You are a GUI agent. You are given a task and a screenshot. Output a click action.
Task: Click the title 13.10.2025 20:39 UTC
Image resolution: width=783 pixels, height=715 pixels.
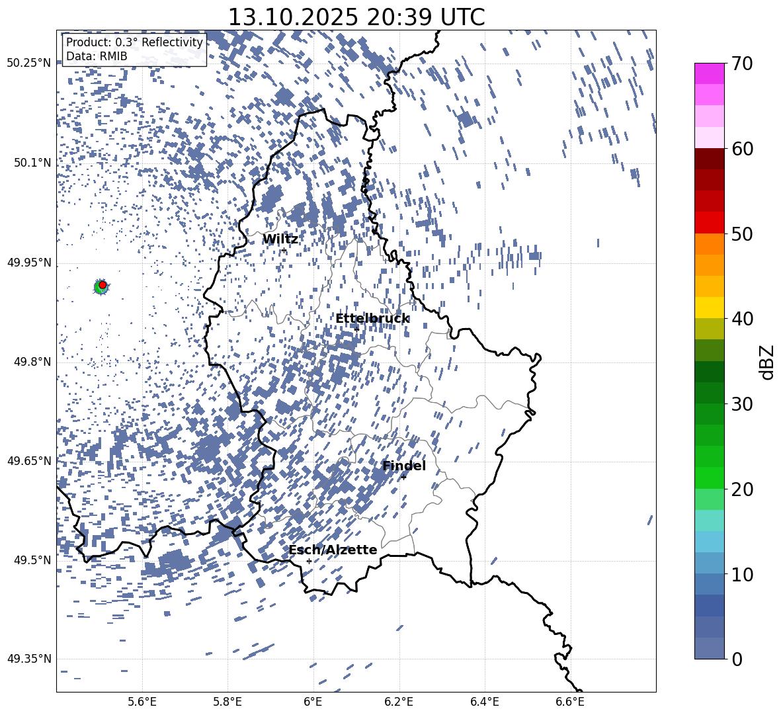(x=356, y=17)
